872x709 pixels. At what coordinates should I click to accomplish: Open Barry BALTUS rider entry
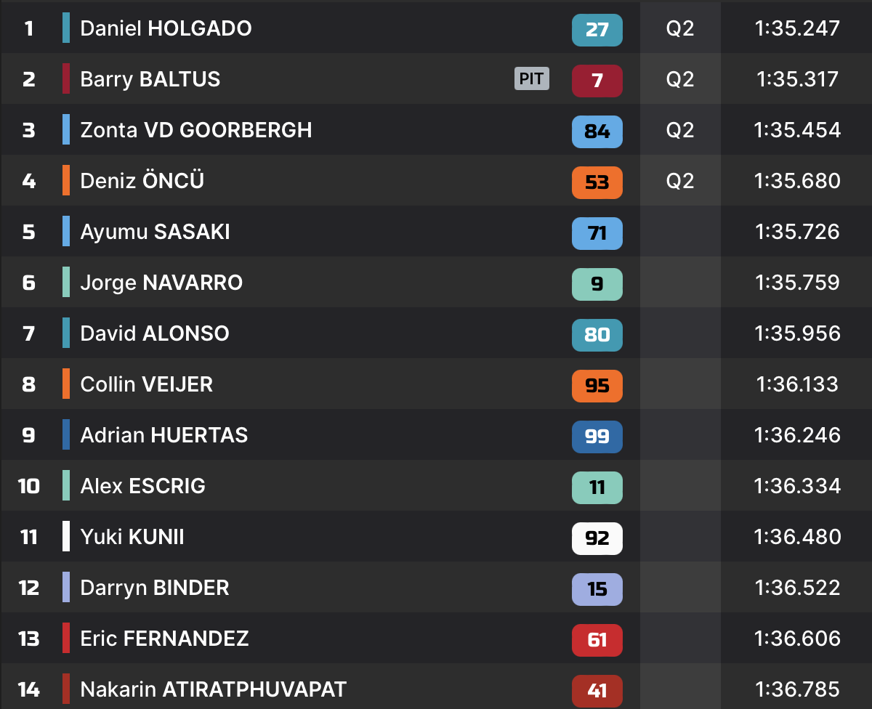tap(150, 79)
